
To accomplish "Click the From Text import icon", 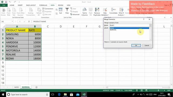I will (x=14, y=12).
